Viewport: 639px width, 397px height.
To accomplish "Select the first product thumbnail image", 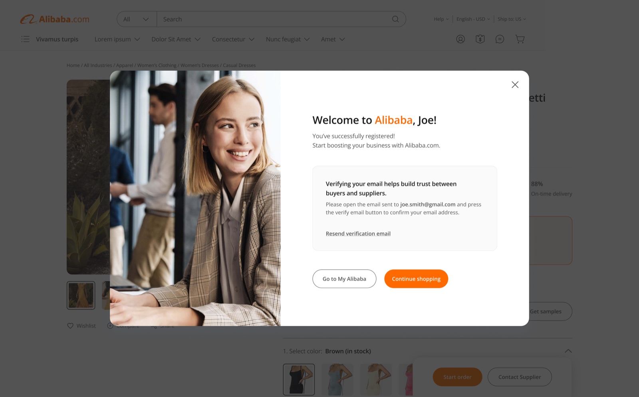I will 81,296.
